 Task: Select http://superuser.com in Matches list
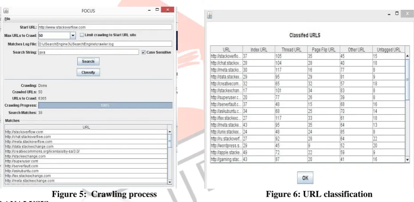pyautogui.click(x=86, y=161)
